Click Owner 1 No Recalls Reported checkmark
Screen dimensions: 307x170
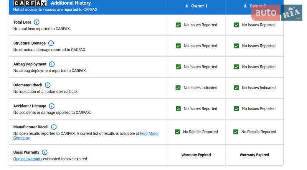(177, 132)
